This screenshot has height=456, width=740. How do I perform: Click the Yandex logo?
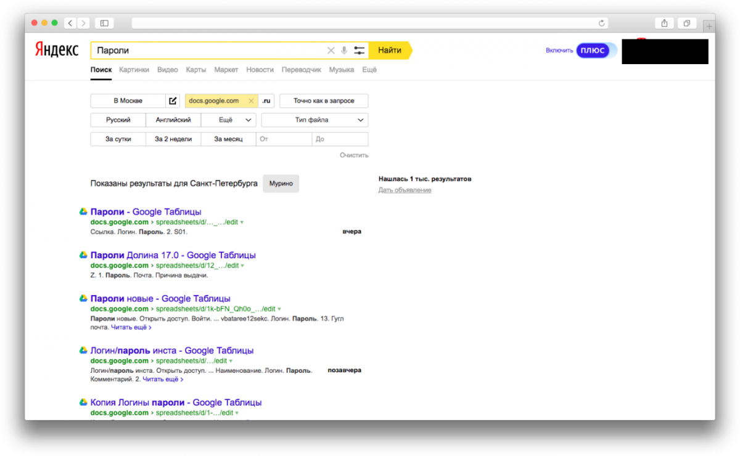point(56,50)
